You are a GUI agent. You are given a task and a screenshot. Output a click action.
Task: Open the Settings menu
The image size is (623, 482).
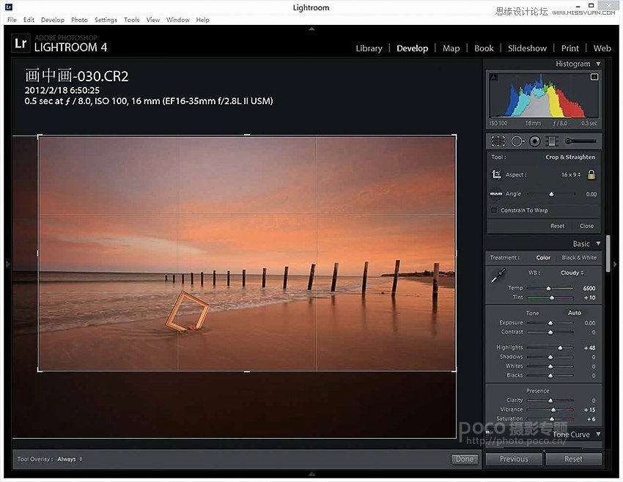106,20
